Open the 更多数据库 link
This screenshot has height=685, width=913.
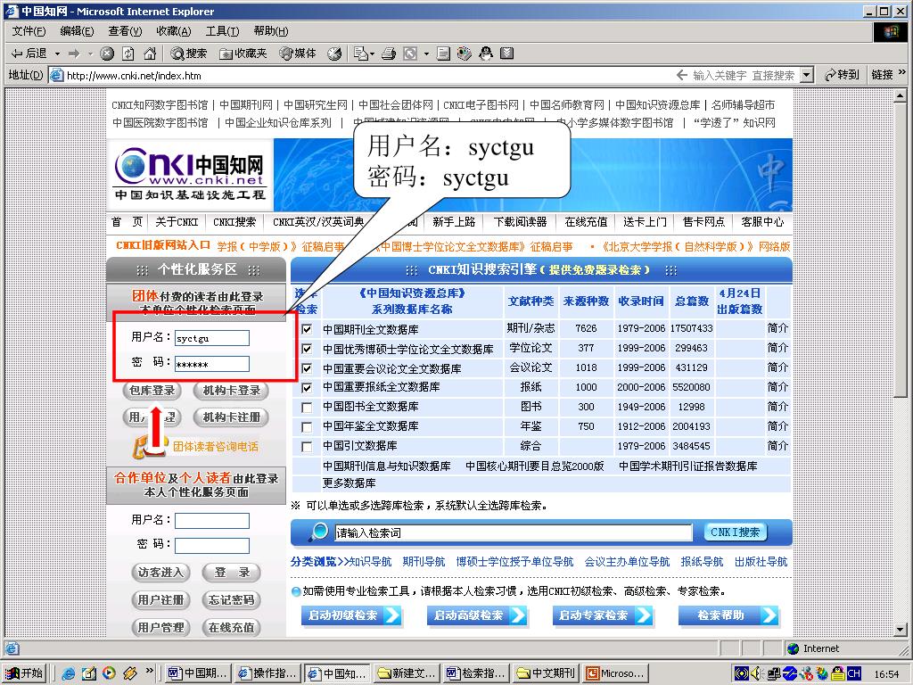(349, 483)
